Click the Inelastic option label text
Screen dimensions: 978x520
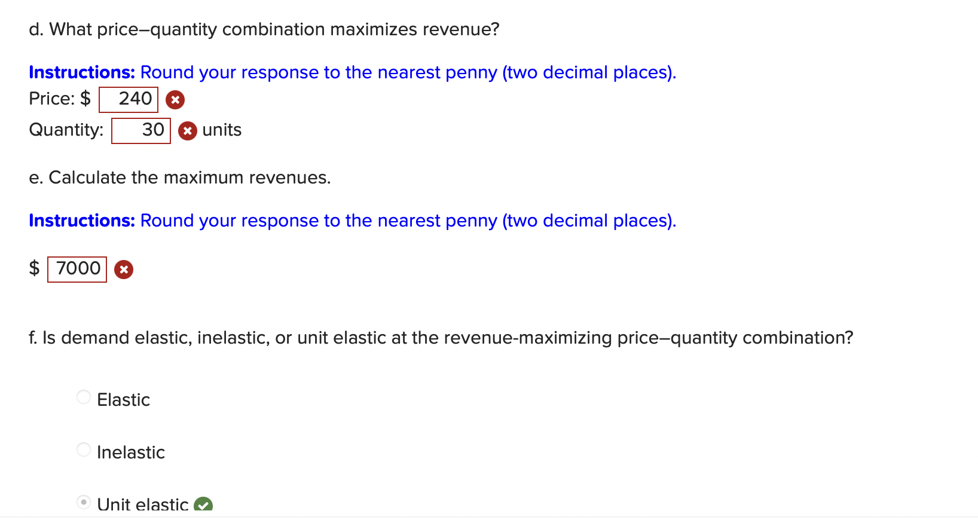point(130,452)
